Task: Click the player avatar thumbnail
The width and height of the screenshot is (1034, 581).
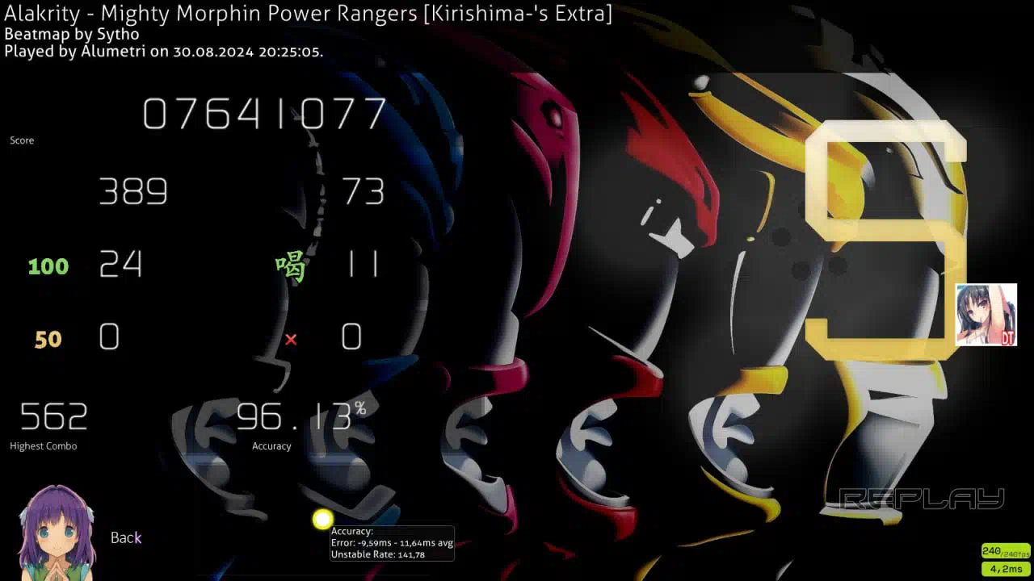Action: 986,315
